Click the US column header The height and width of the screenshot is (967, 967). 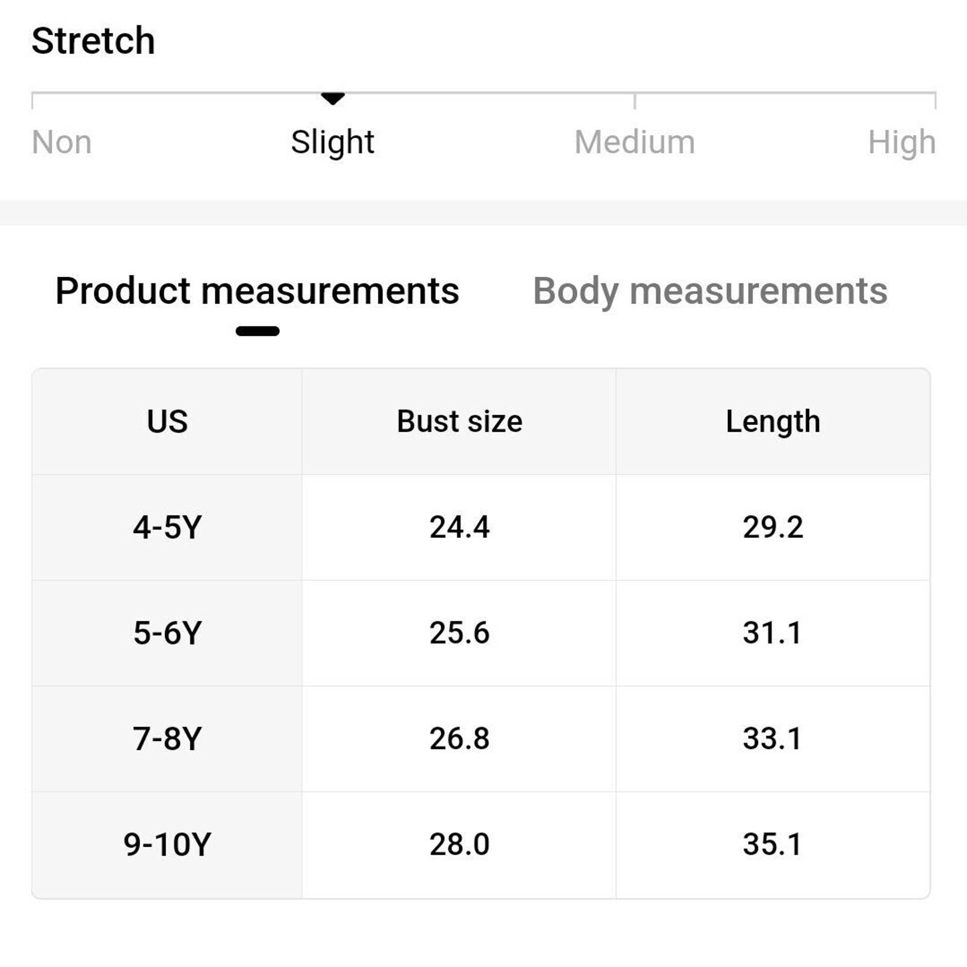click(167, 421)
